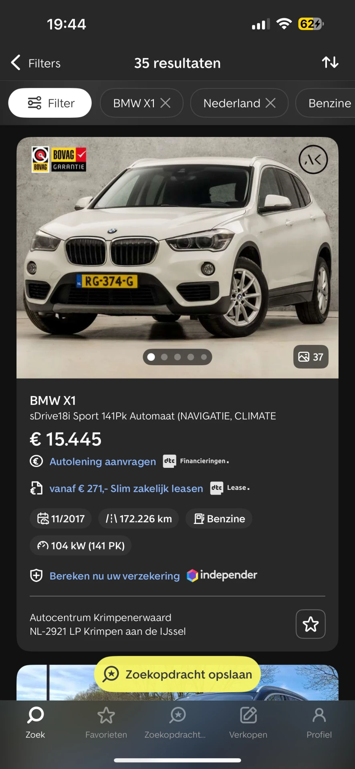Open the Bereken nu uw verzekering link
This screenshot has height=769, width=355.
[115, 576]
